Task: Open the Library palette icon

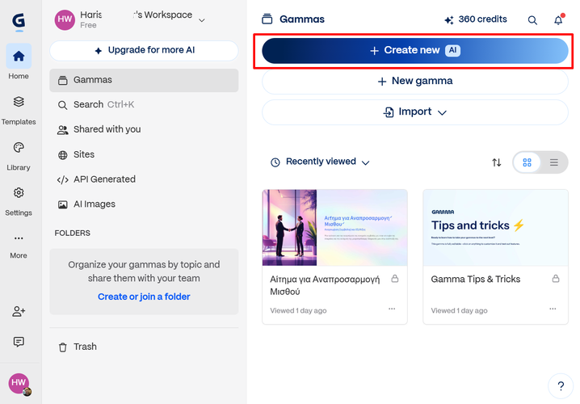Action: pos(19,149)
